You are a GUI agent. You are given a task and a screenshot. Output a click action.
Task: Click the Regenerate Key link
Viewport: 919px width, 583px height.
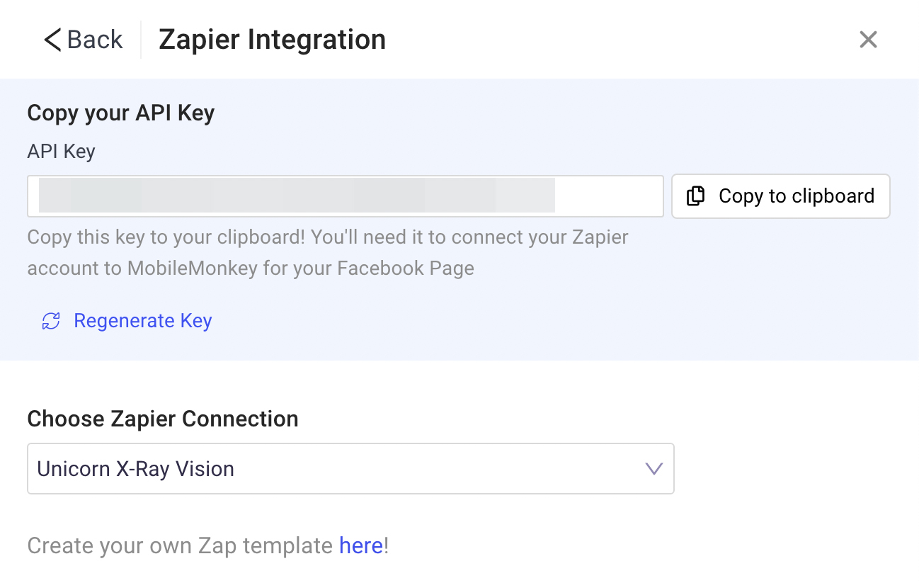click(142, 321)
